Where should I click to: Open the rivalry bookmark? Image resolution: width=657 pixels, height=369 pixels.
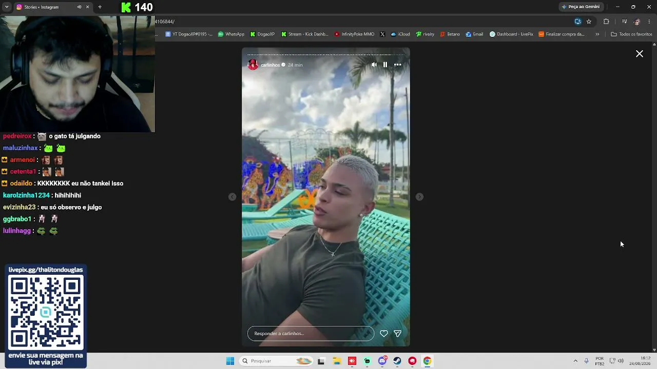click(x=425, y=34)
